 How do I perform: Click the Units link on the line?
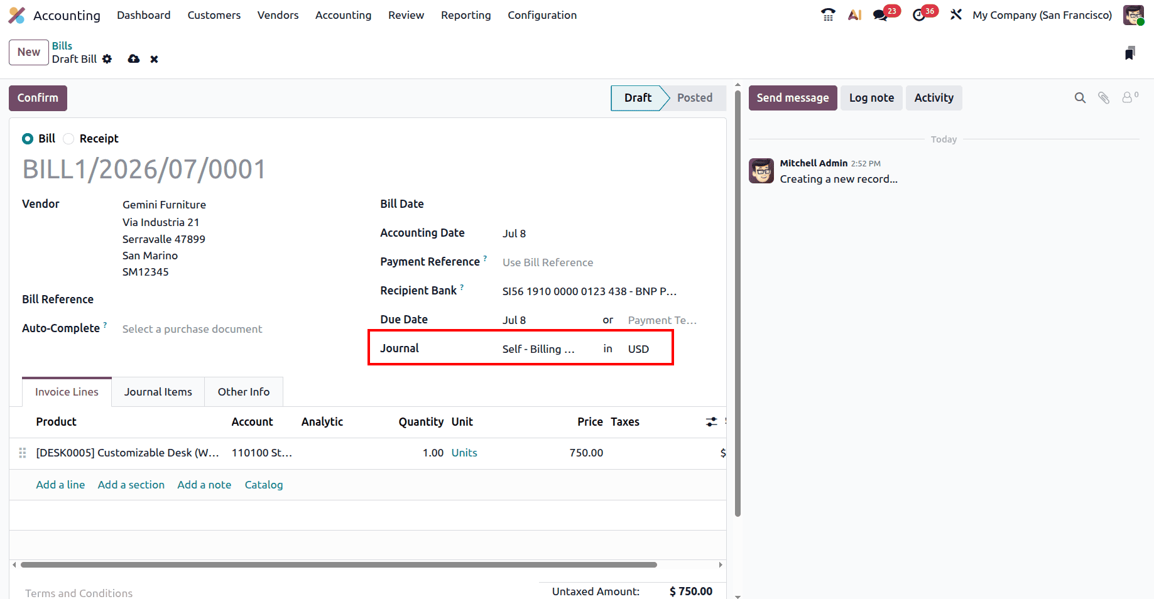464,453
